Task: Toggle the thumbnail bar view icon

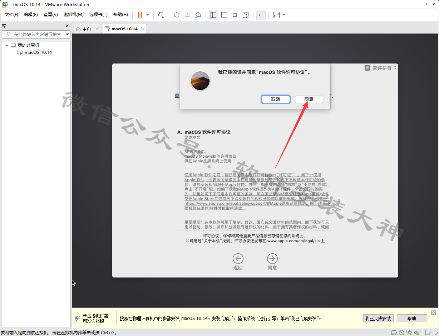Action: pyautogui.click(x=224, y=15)
